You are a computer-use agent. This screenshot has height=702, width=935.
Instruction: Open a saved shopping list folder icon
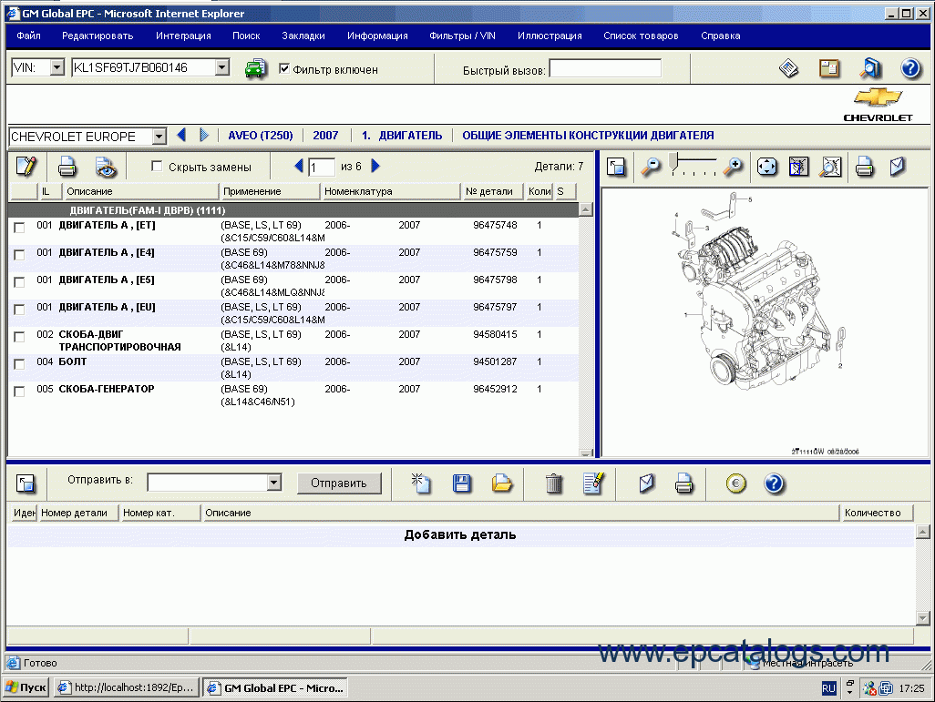(x=501, y=483)
